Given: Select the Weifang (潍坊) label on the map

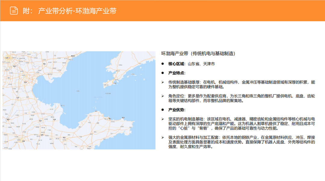Looking at the screenshot, I should (x=63, y=137).
